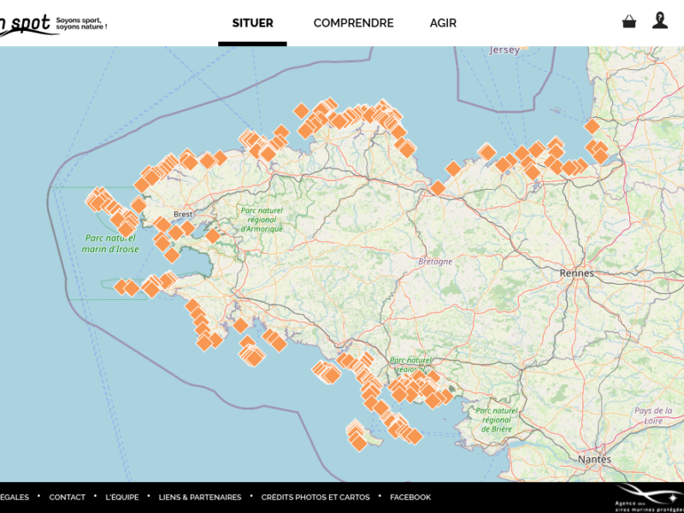Go to the AGIR section
Screen dimensions: 684x513
[x=443, y=23]
